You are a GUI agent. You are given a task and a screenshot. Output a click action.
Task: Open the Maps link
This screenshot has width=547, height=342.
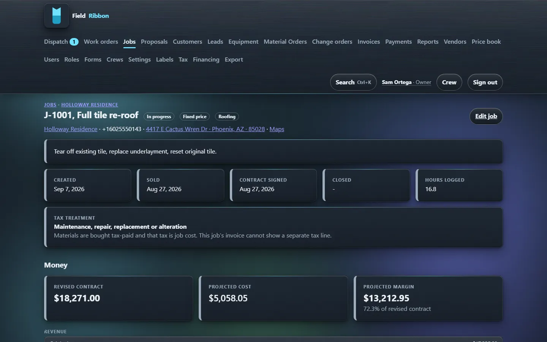tap(277, 129)
